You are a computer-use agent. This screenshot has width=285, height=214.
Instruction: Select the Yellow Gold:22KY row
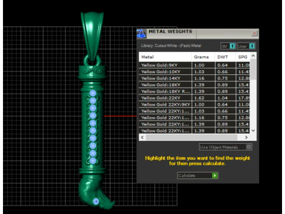point(195,98)
